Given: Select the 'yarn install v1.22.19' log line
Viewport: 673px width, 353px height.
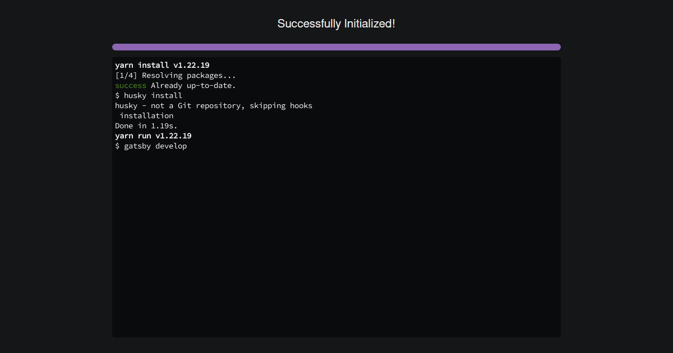Looking at the screenshot, I should 162,65.
